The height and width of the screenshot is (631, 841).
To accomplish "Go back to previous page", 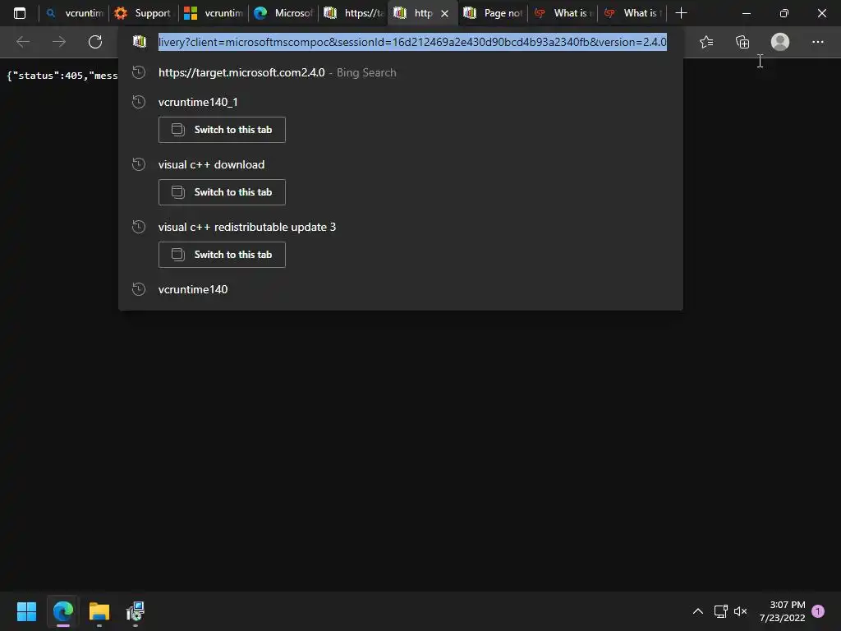I will coord(23,42).
